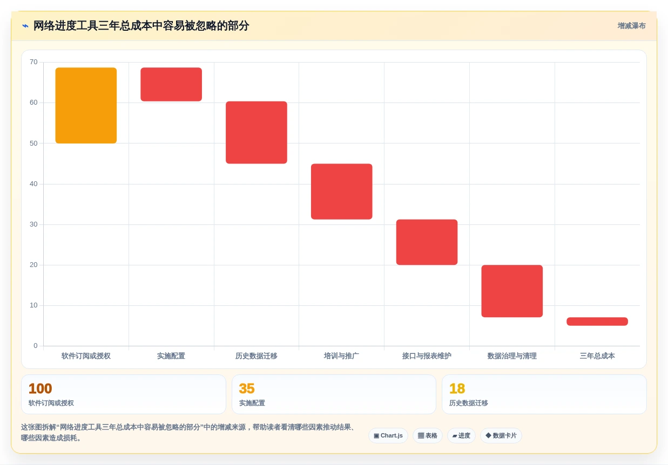Select the red 接口与报表维护 bar
The image size is (668, 465).
[x=427, y=242]
